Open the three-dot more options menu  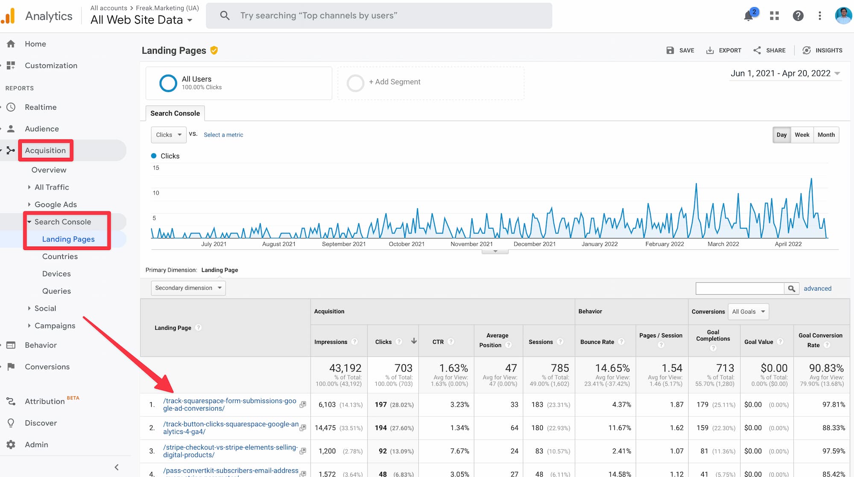819,16
